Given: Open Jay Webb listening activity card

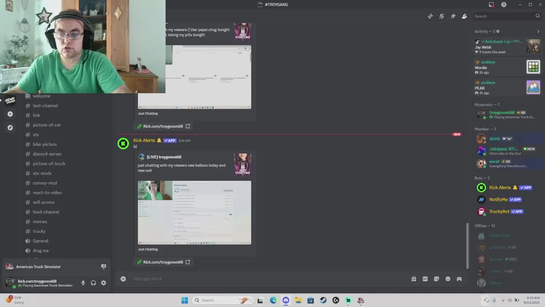Looking at the screenshot, I should coord(507,46).
